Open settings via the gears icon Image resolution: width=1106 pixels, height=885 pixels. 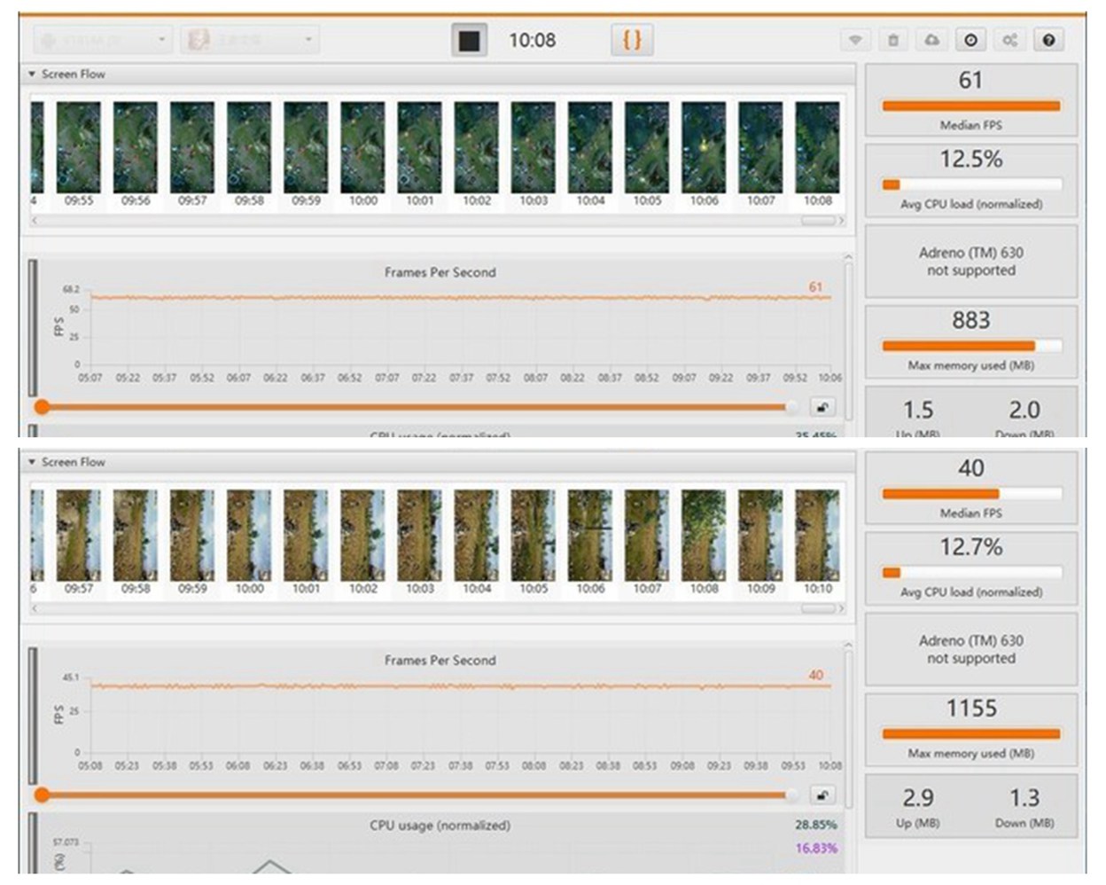1009,40
